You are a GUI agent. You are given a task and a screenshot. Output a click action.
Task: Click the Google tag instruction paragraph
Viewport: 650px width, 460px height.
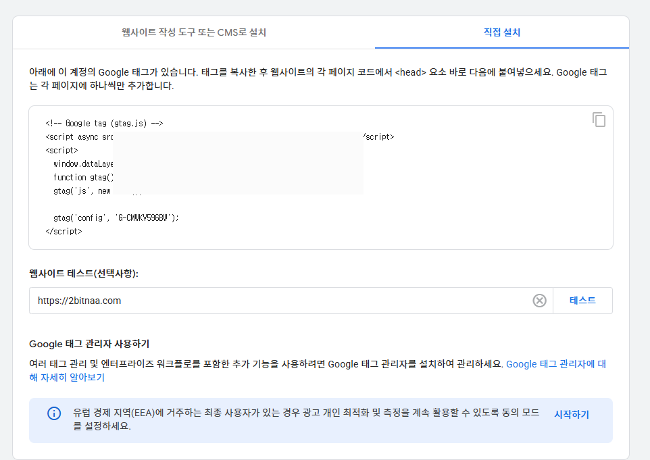[x=318, y=79]
